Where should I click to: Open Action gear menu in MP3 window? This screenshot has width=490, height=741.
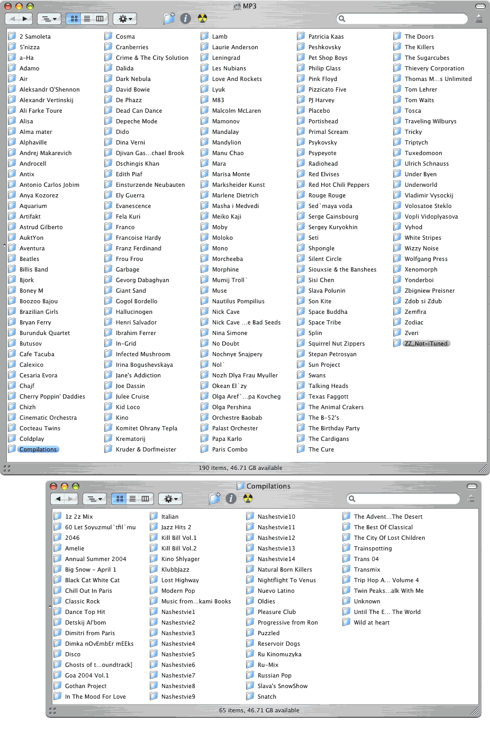point(125,19)
